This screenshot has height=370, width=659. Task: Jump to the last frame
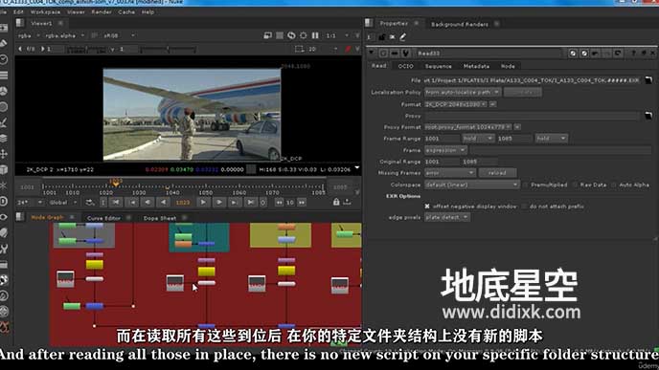251,202
